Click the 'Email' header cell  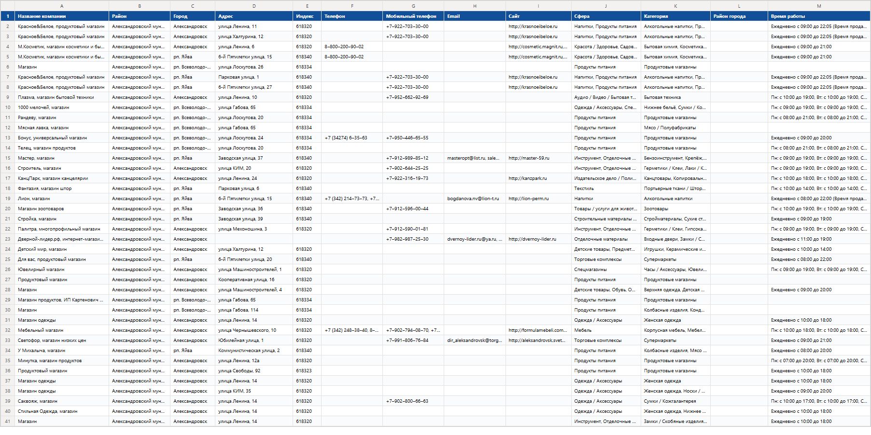tap(475, 16)
